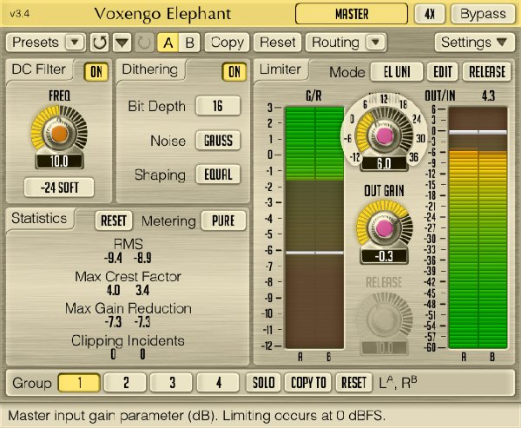The height and width of the screenshot is (428, 521).
Task: Change Metering mode PURE
Action: [x=223, y=221]
